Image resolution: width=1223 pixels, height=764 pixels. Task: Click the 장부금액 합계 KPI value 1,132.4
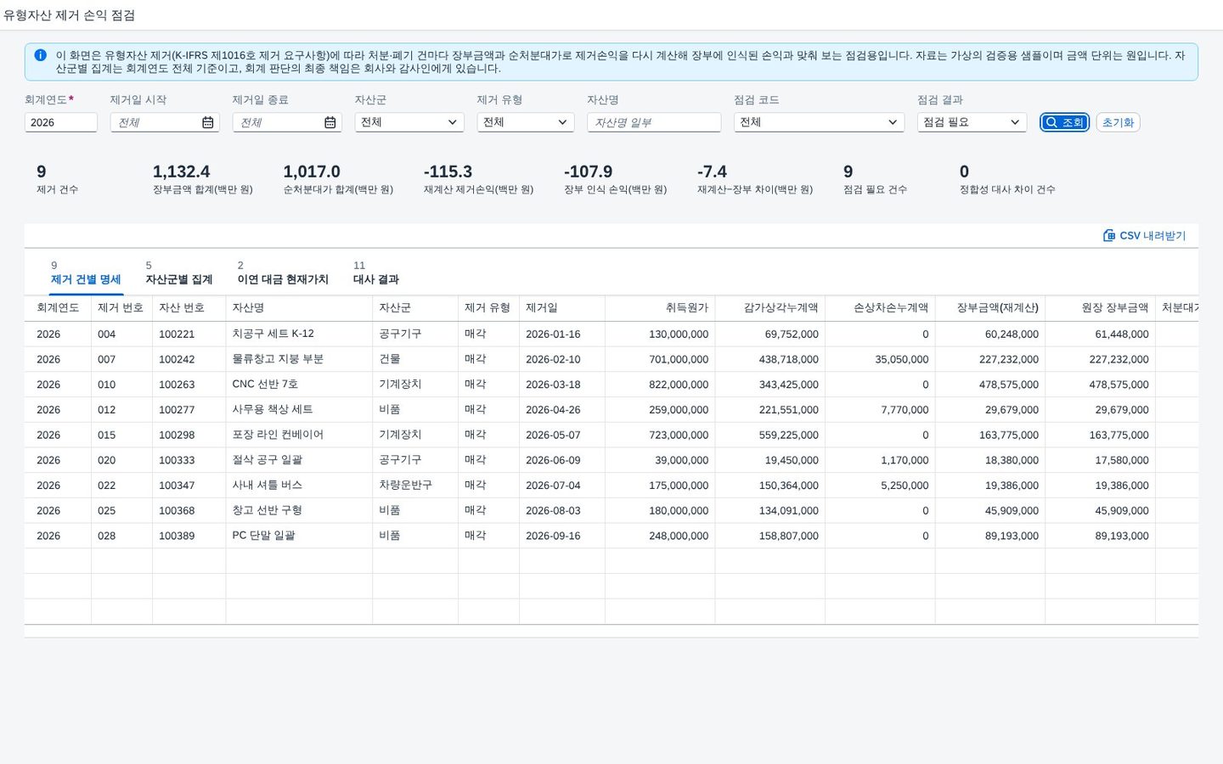[181, 171]
